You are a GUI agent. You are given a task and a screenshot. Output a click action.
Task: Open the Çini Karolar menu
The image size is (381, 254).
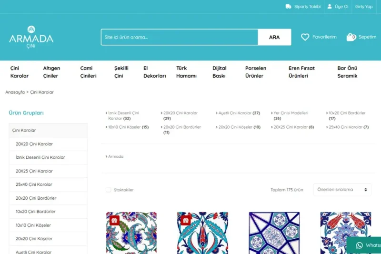pyautogui.click(x=20, y=72)
